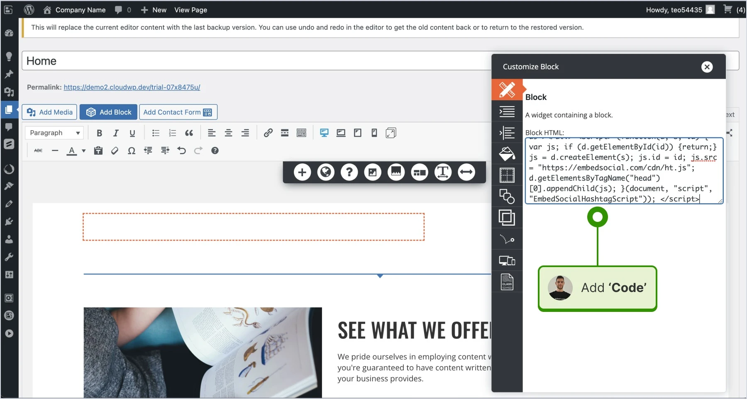The image size is (747, 399).
Task: Open the text lines tab in Customize Block
Action: [x=507, y=111]
